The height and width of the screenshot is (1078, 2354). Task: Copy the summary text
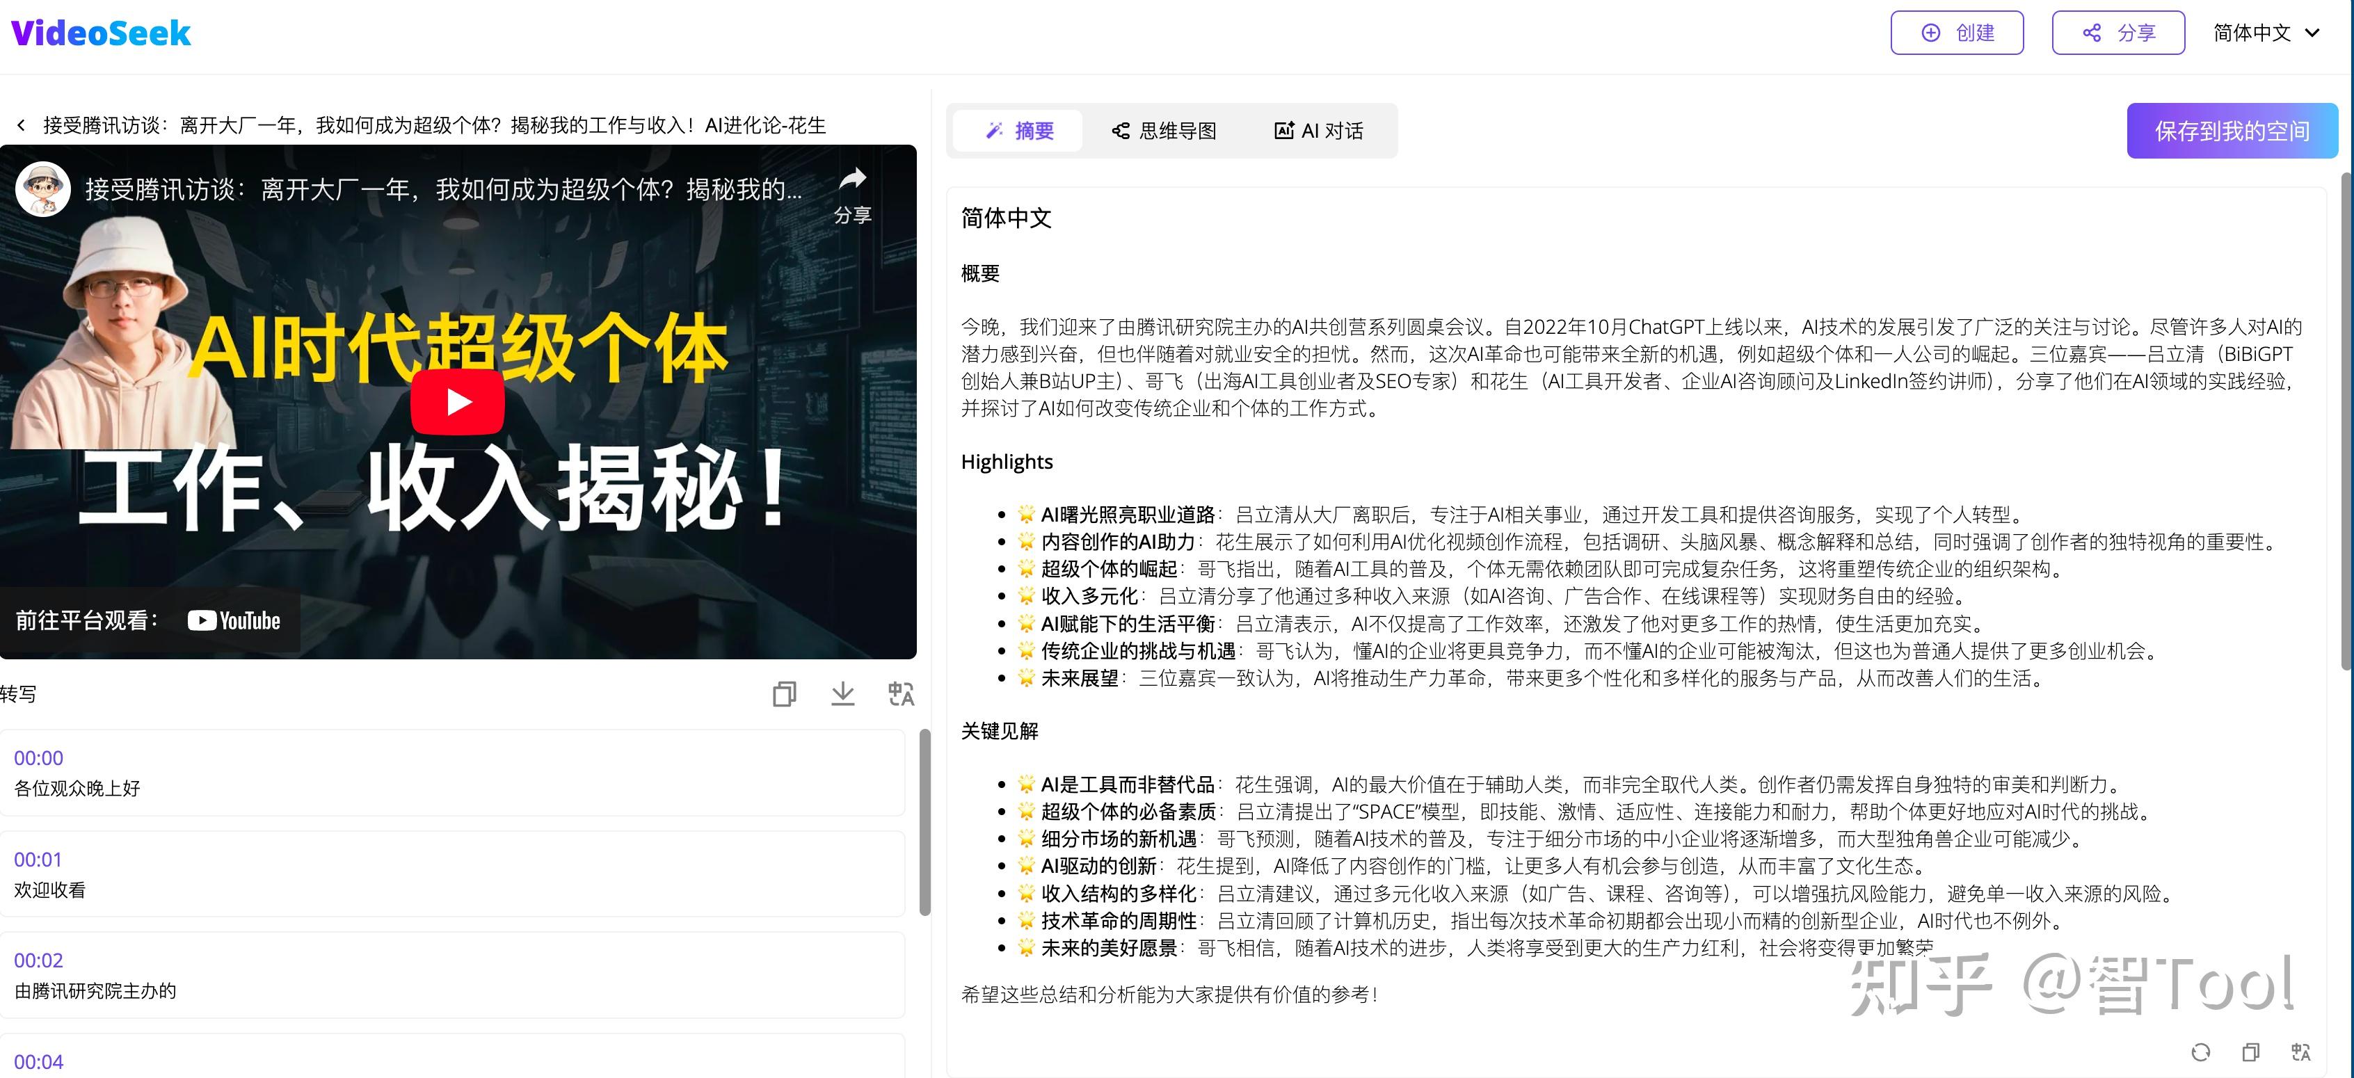(x=2251, y=1052)
